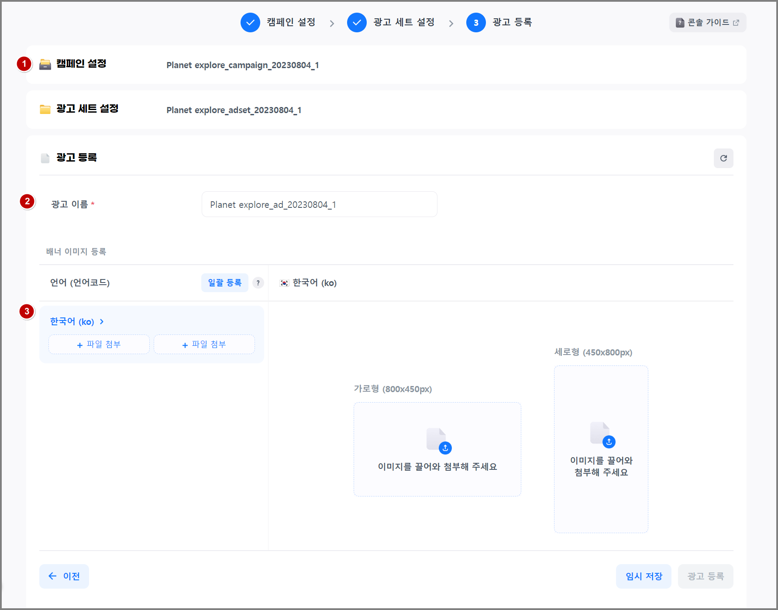The height and width of the screenshot is (610, 778).
Task: Select the 광고 세트 설정 step label at top
Action: point(404,22)
